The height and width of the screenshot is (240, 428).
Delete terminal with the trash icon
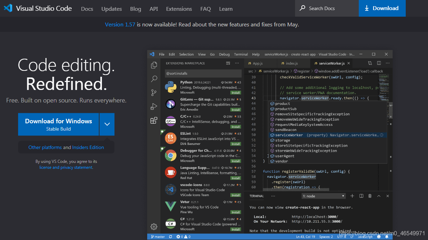click(x=370, y=196)
